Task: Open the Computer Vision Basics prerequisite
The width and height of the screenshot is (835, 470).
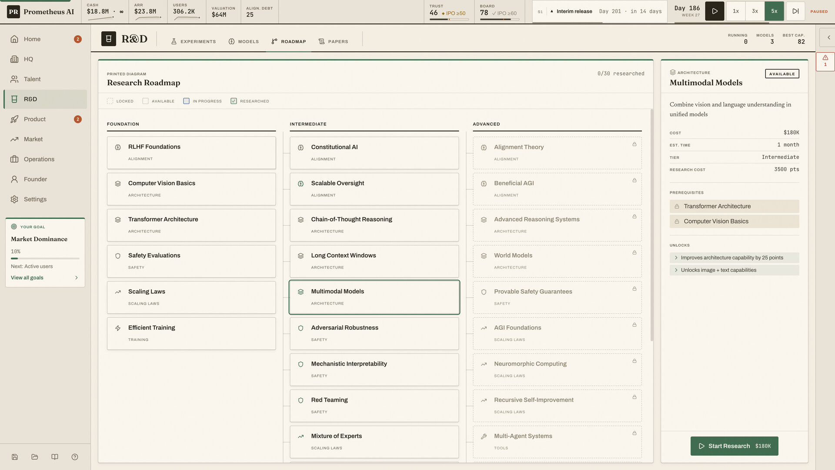Action: click(x=734, y=222)
